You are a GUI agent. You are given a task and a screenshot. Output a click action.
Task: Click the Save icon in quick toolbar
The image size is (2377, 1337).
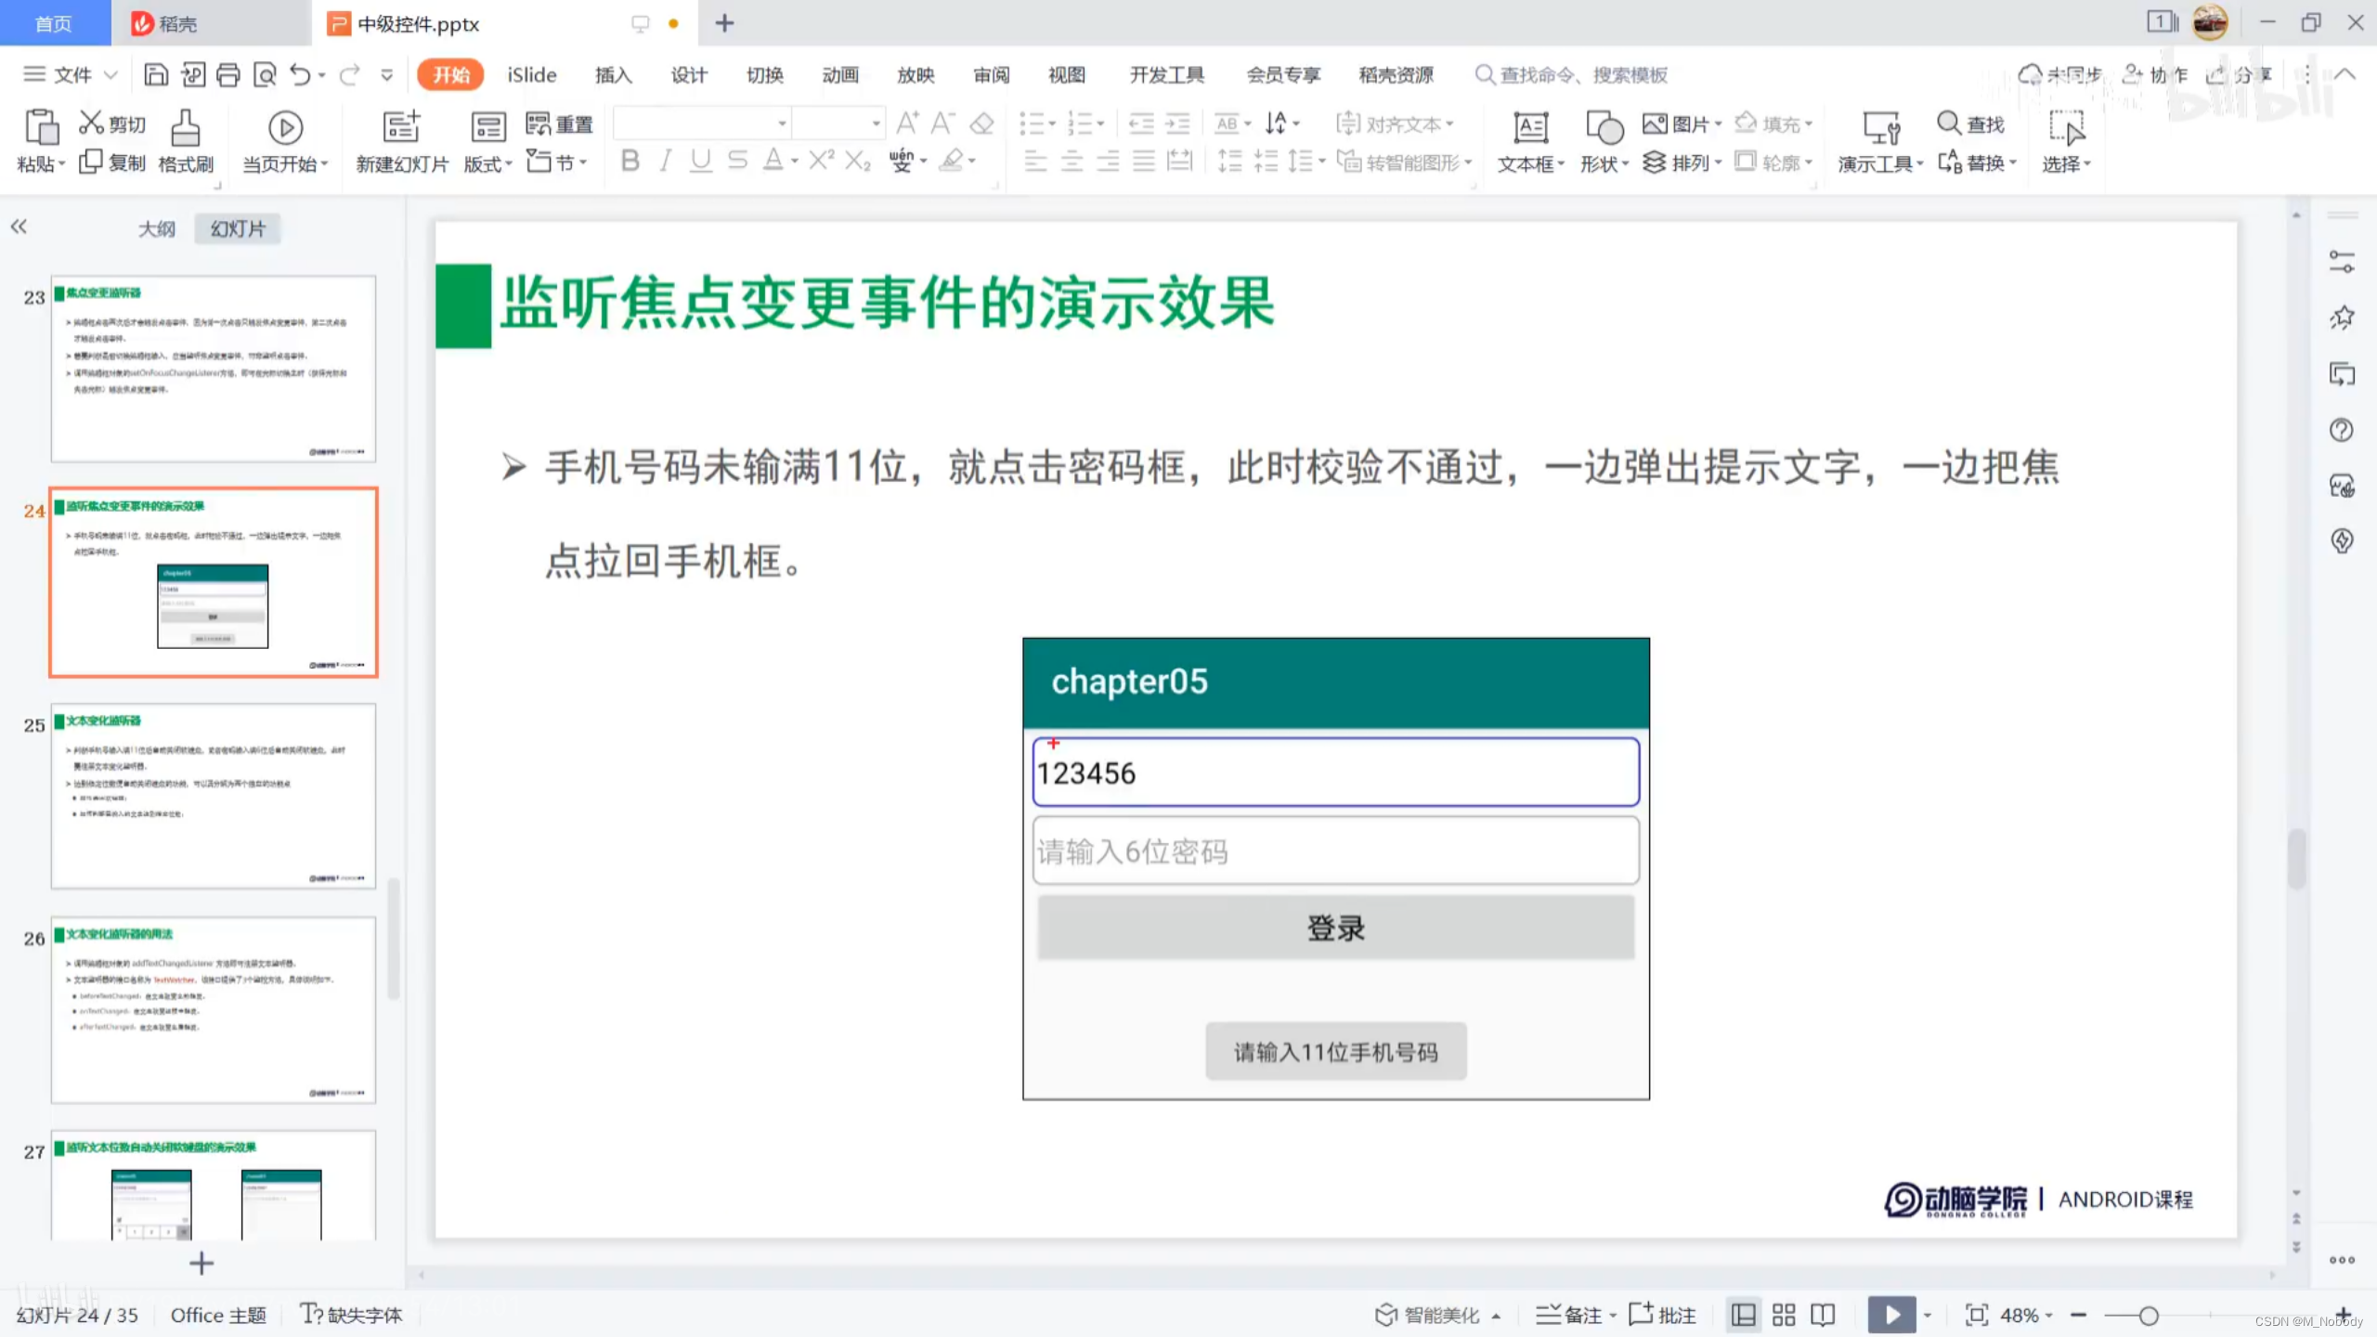click(156, 75)
